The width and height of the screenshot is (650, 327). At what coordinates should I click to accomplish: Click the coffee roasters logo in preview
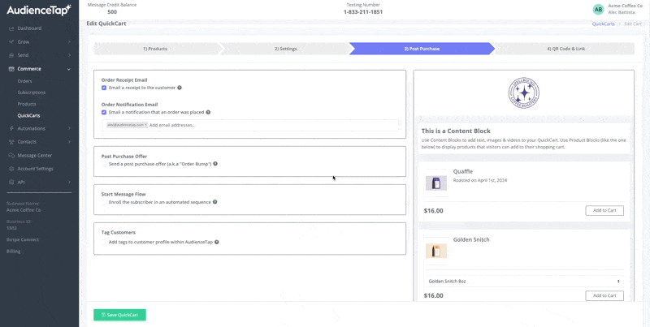[x=523, y=93]
